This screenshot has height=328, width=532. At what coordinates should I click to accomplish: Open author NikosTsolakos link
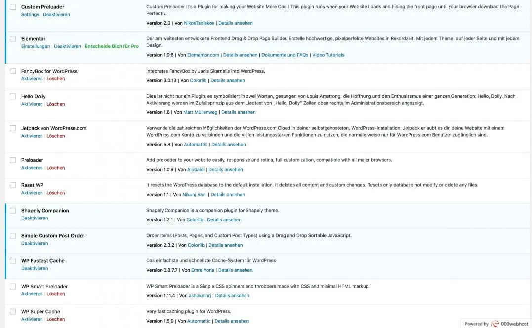[x=199, y=23]
